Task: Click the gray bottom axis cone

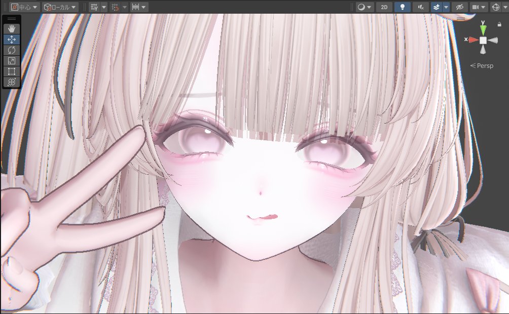Action: 483,50
